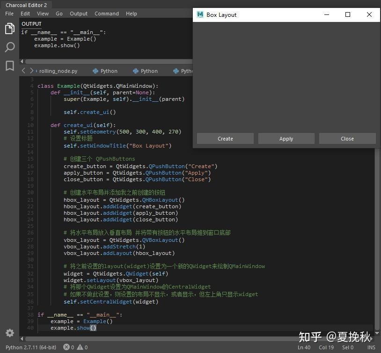The width and height of the screenshot is (381, 353).
Task: Select the search magnifier icon in the sidebar
Action: 9,47
